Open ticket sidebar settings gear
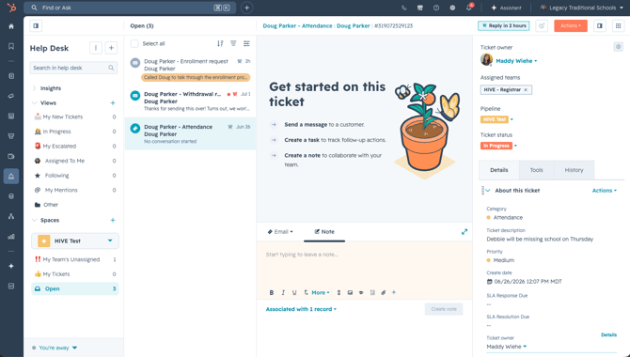The image size is (630, 357). 619,47
